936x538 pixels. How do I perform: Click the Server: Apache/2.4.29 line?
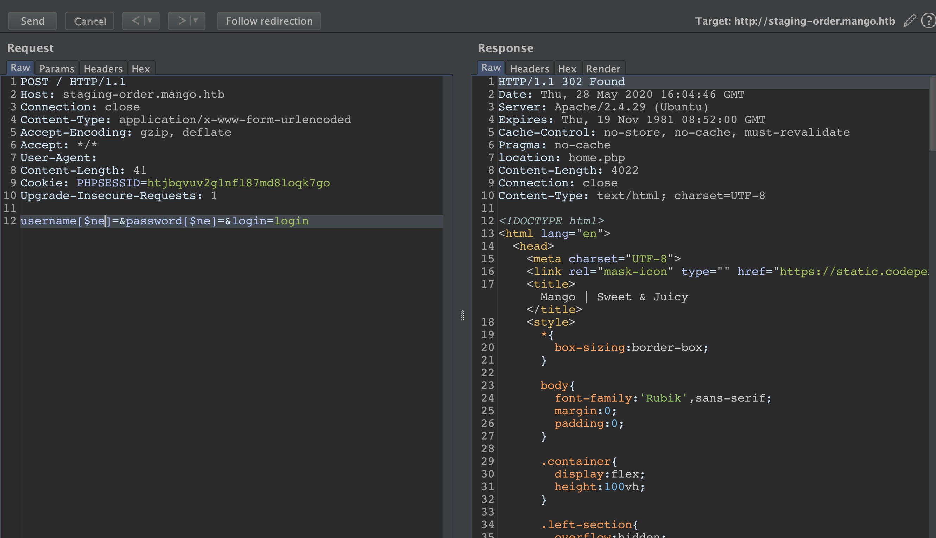604,107
